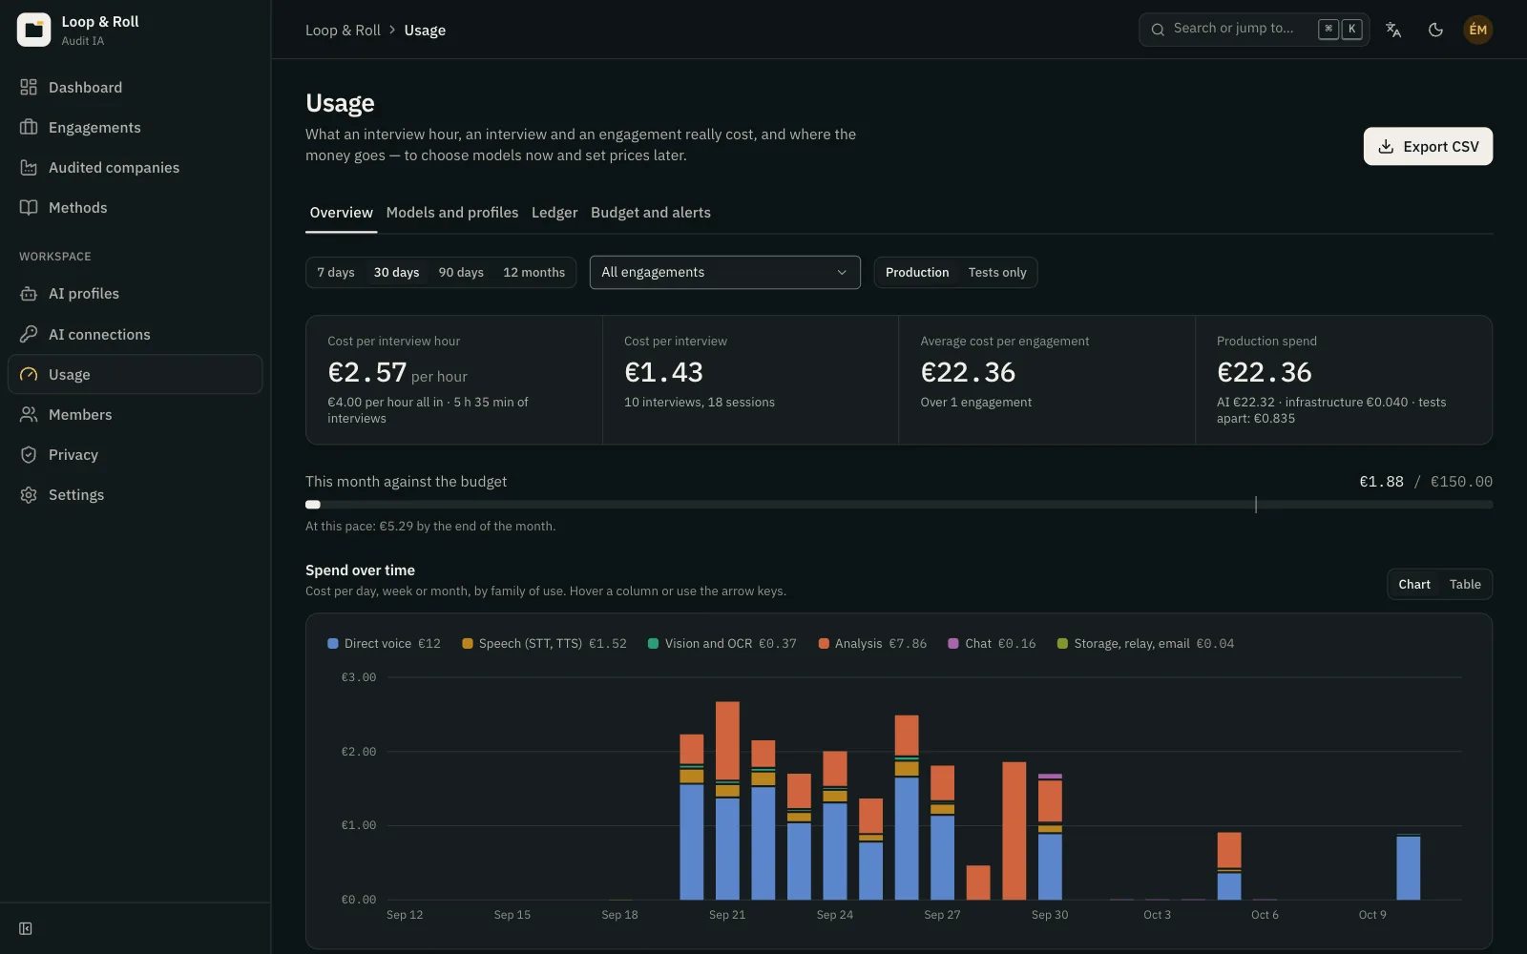
Task: Go to Engagements in the sidebar
Action: tap(135, 128)
